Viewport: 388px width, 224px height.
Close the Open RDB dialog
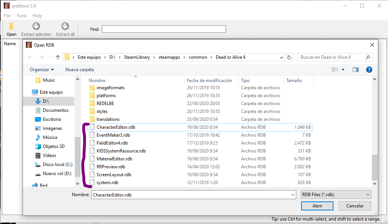click(x=372, y=45)
